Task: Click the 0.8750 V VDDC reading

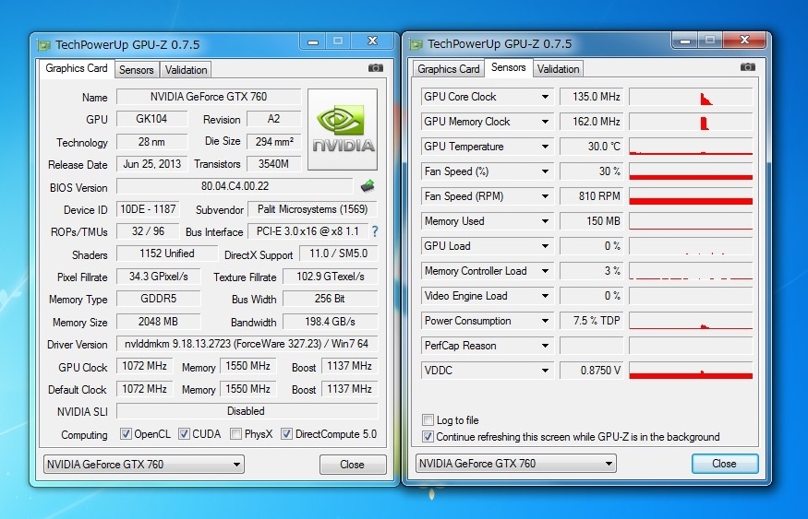Action: (x=592, y=371)
